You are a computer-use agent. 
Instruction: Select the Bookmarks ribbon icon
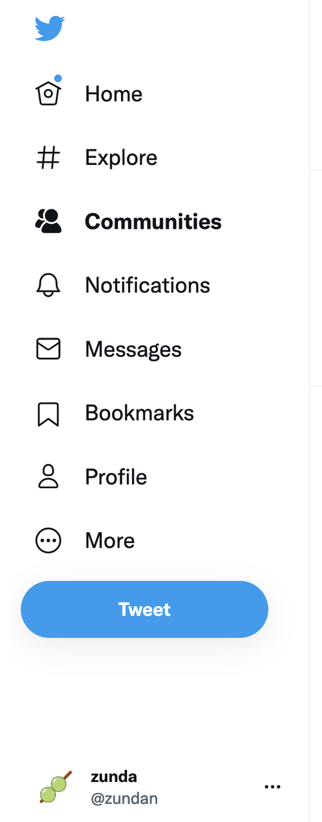click(x=48, y=414)
